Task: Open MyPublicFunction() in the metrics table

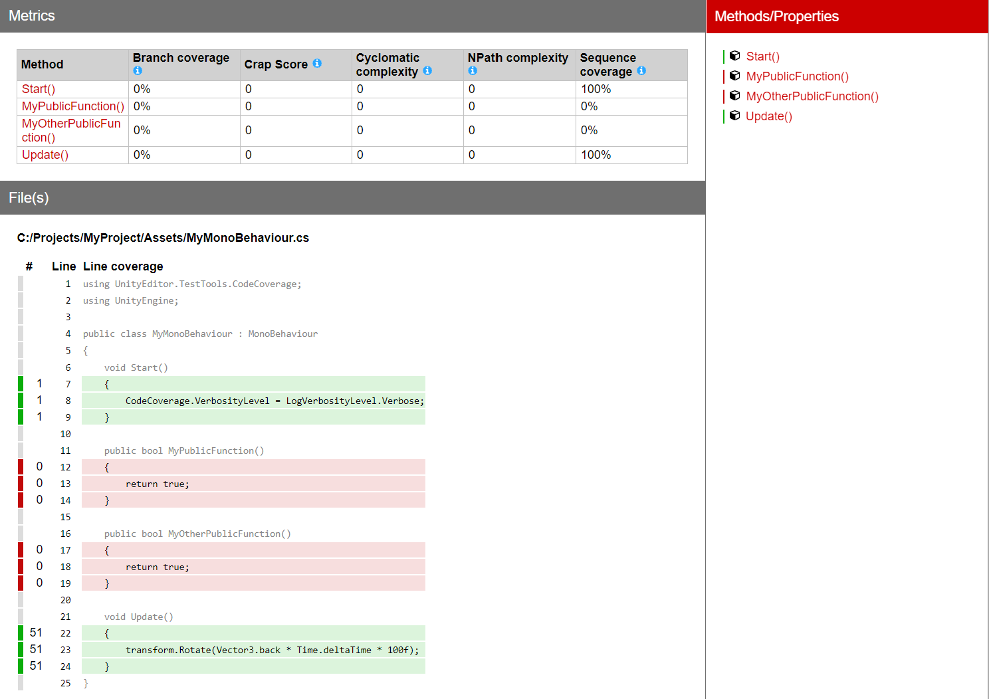Action: tap(72, 106)
